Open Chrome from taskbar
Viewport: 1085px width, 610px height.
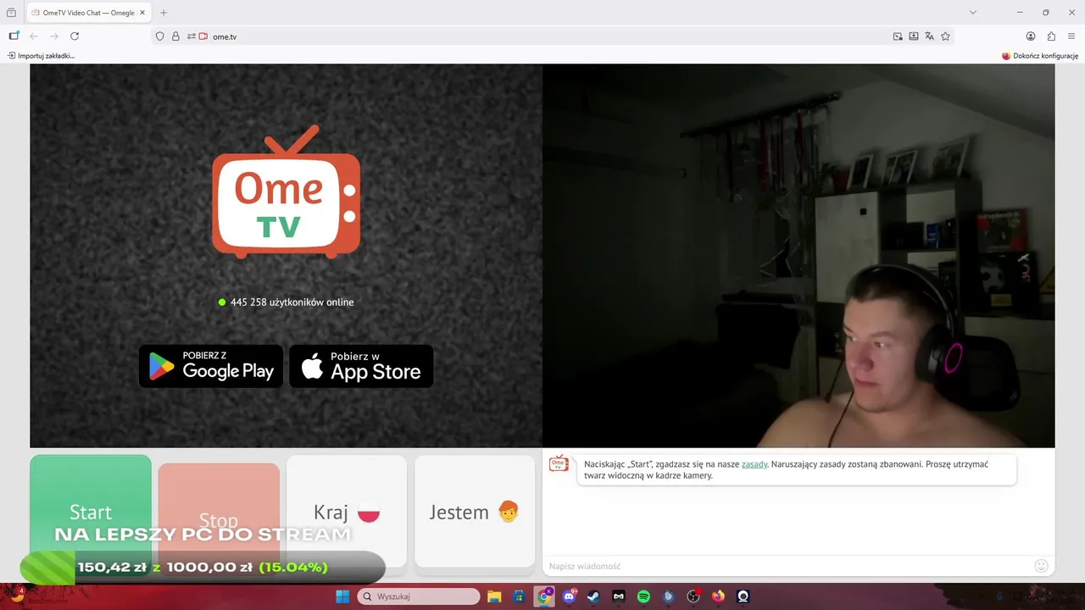[x=544, y=596]
